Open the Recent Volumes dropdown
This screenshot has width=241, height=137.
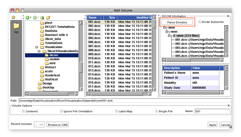coord(39,124)
